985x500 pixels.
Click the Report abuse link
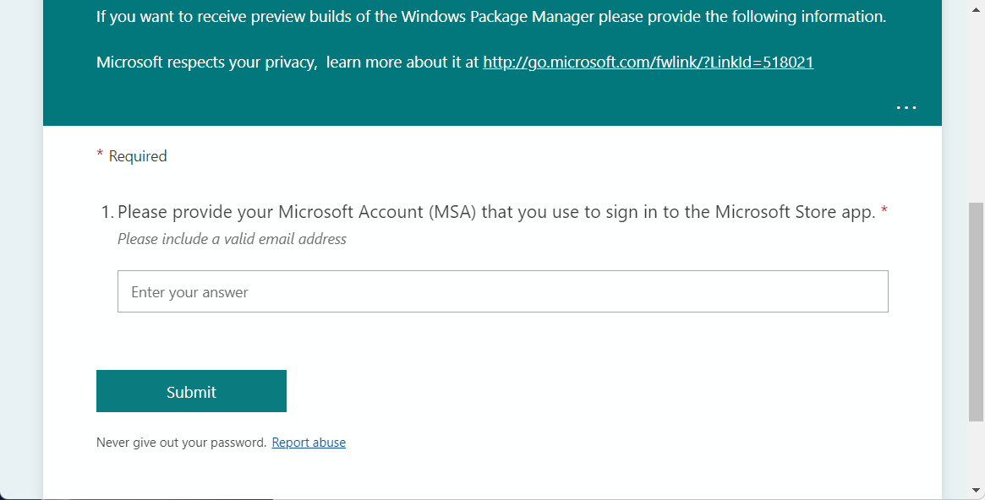(309, 442)
